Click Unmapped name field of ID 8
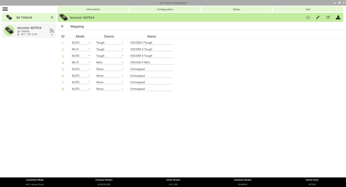346x187 pixels. tap(151, 89)
